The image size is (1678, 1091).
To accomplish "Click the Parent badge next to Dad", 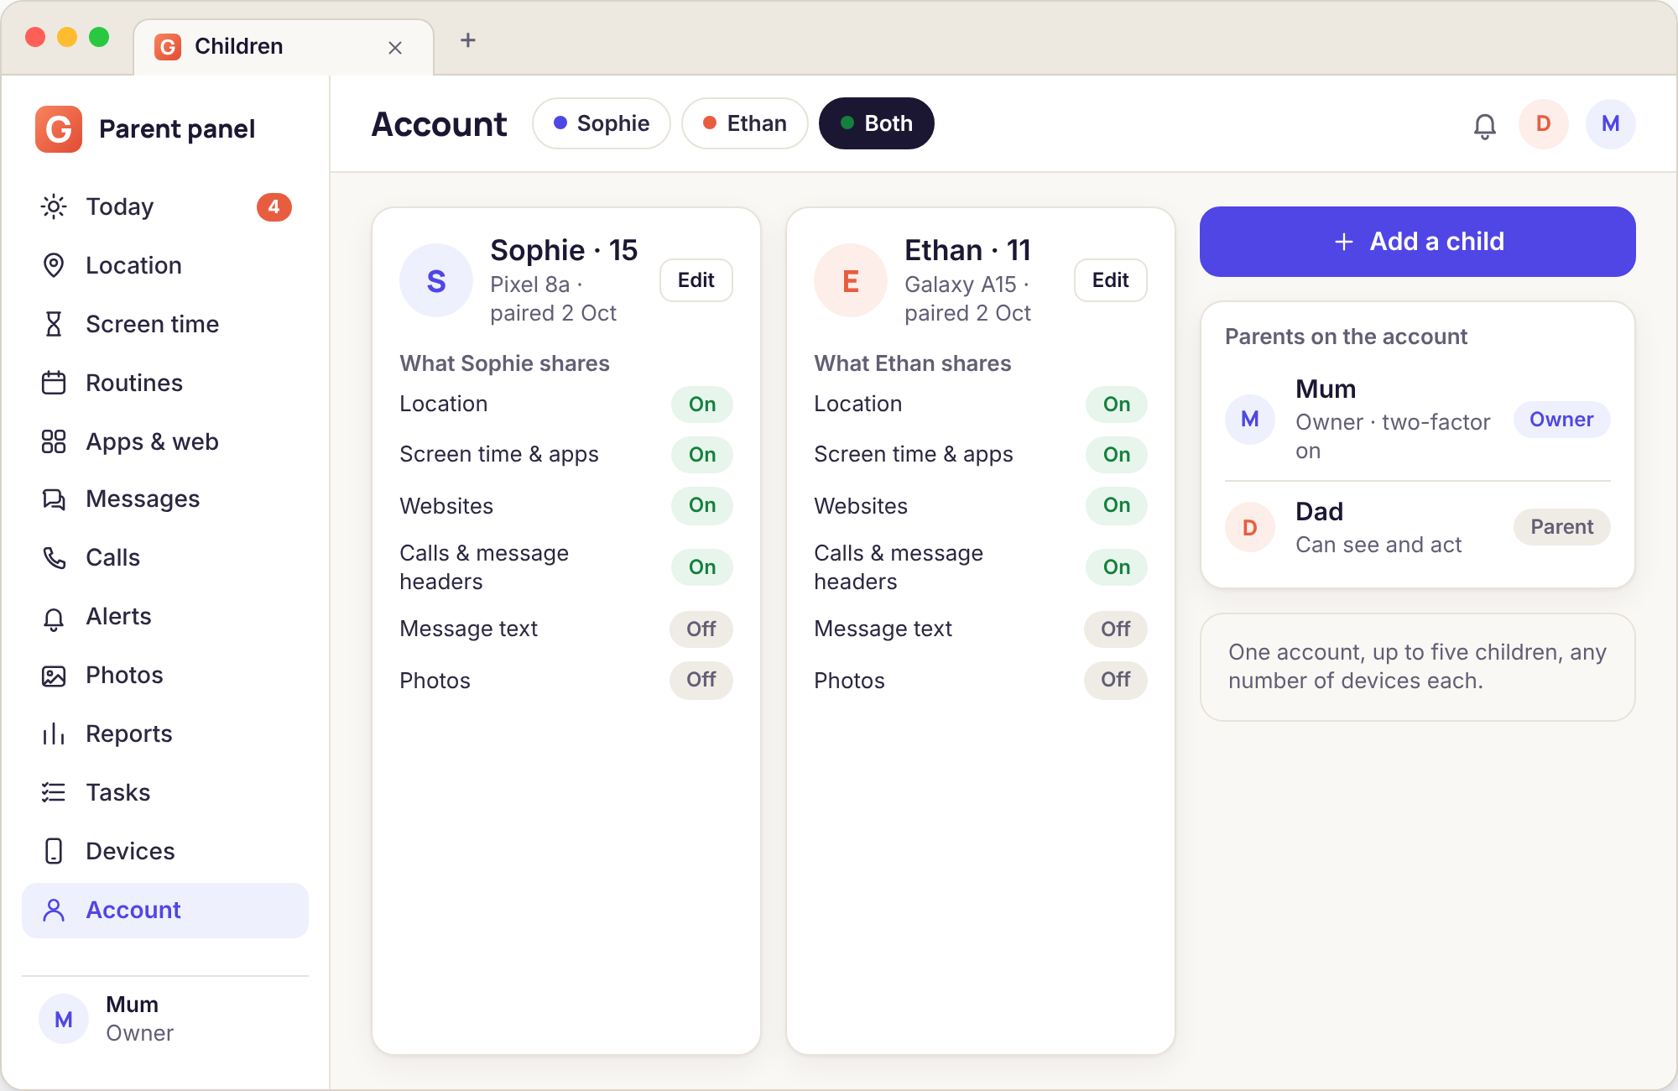I will pos(1561,527).
